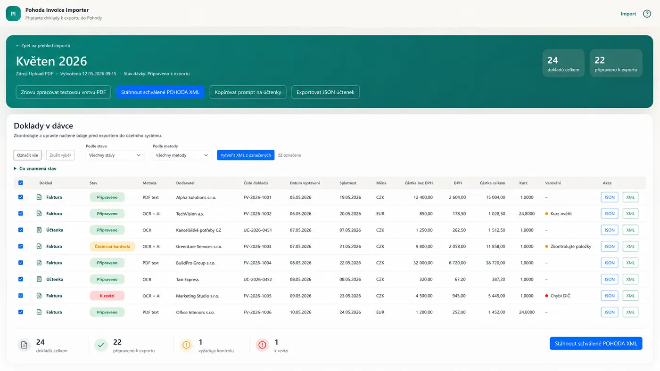Viewport: 660px width, 371px height.
Task: Click the green checkmark ready-to-export icon
Action: tap(101, 345)
